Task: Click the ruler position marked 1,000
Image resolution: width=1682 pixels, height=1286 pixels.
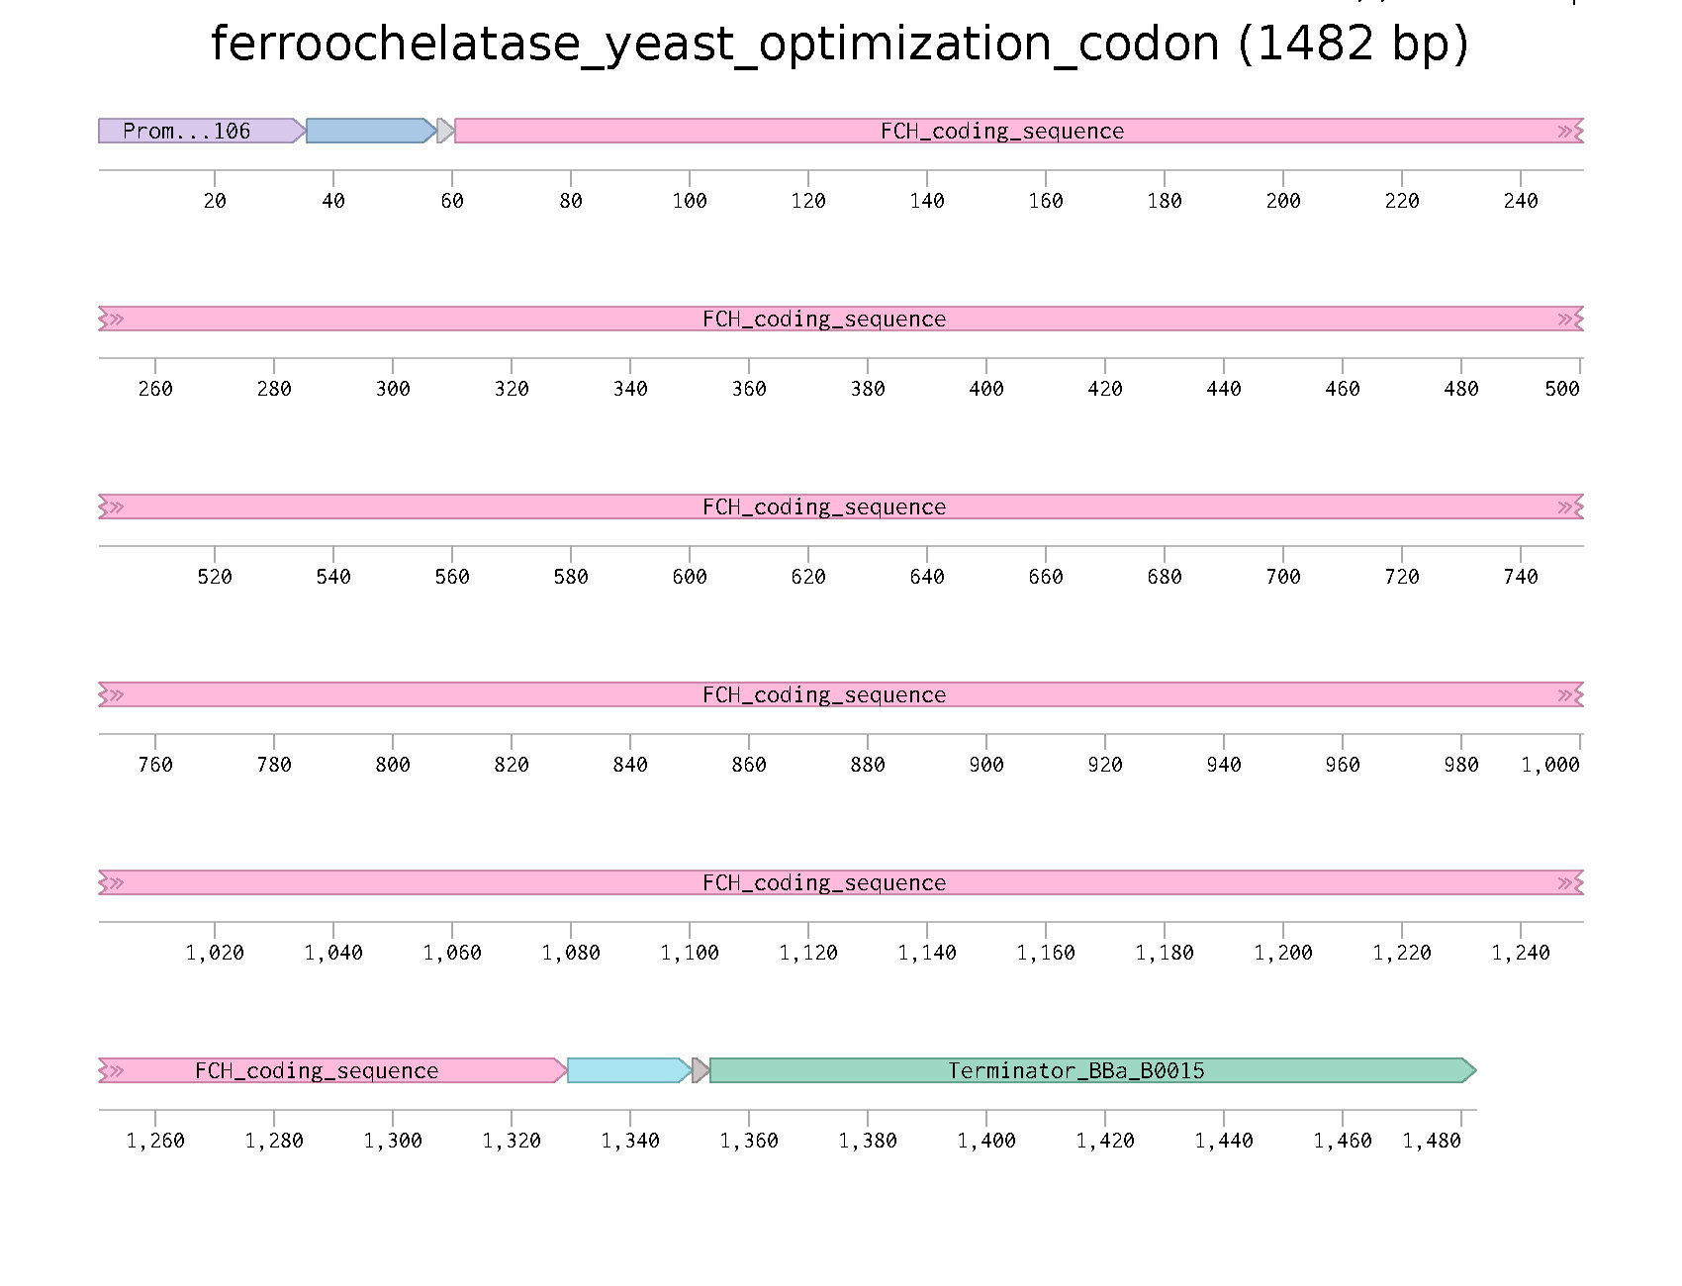Action: pyautogui.click(x=1550, y=765)
